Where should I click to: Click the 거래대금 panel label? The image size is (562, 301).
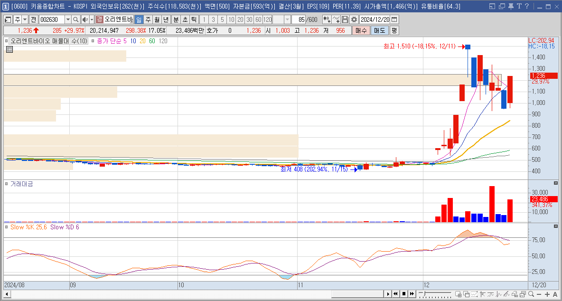pos(21,184)
